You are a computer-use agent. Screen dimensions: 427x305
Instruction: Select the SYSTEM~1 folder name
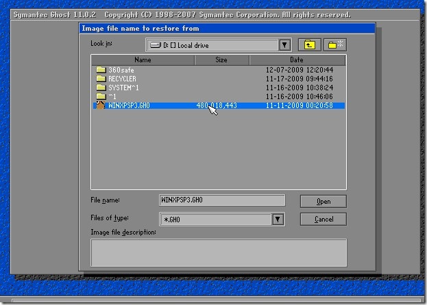click(x=123, y=88)
